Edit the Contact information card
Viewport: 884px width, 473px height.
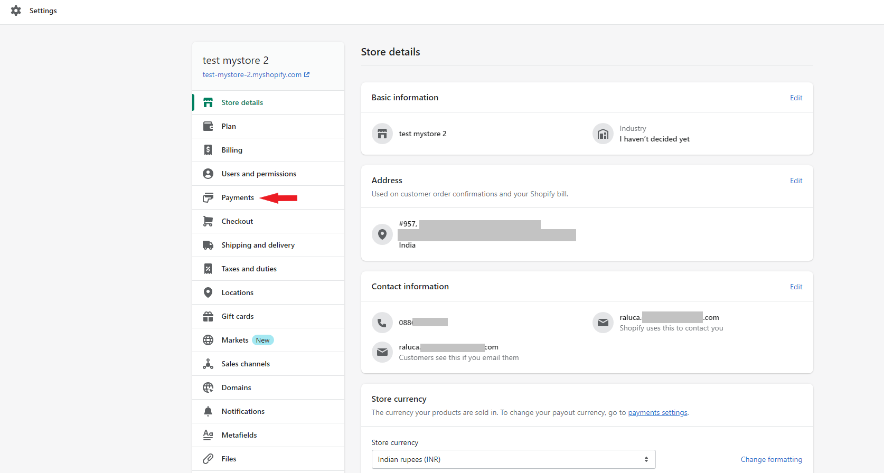tap(796, 287)
